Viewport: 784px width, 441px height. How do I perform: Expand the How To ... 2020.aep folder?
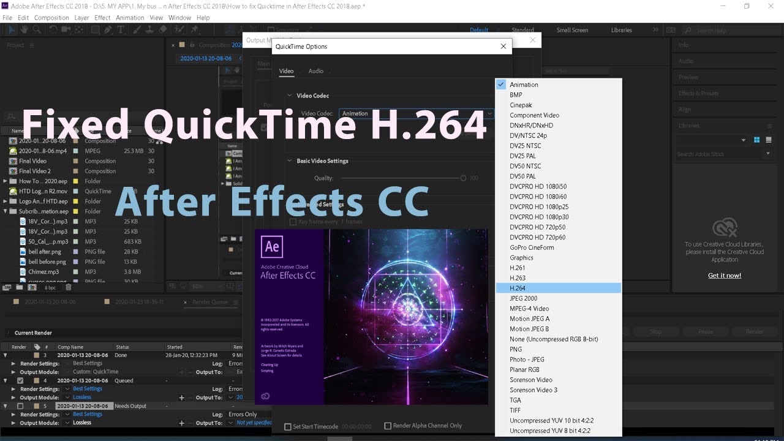click(6, 181)
